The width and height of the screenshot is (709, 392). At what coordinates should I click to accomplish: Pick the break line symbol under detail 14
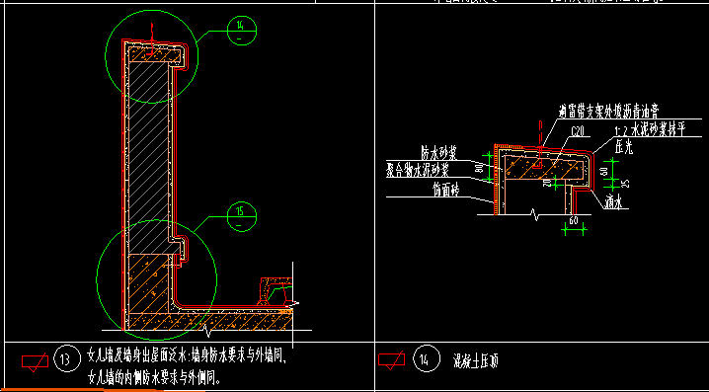pos(537,215)
